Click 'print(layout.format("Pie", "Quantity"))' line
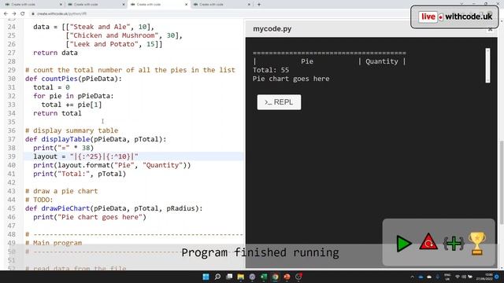This screenshot has height=283, width=504. (112, 165)
